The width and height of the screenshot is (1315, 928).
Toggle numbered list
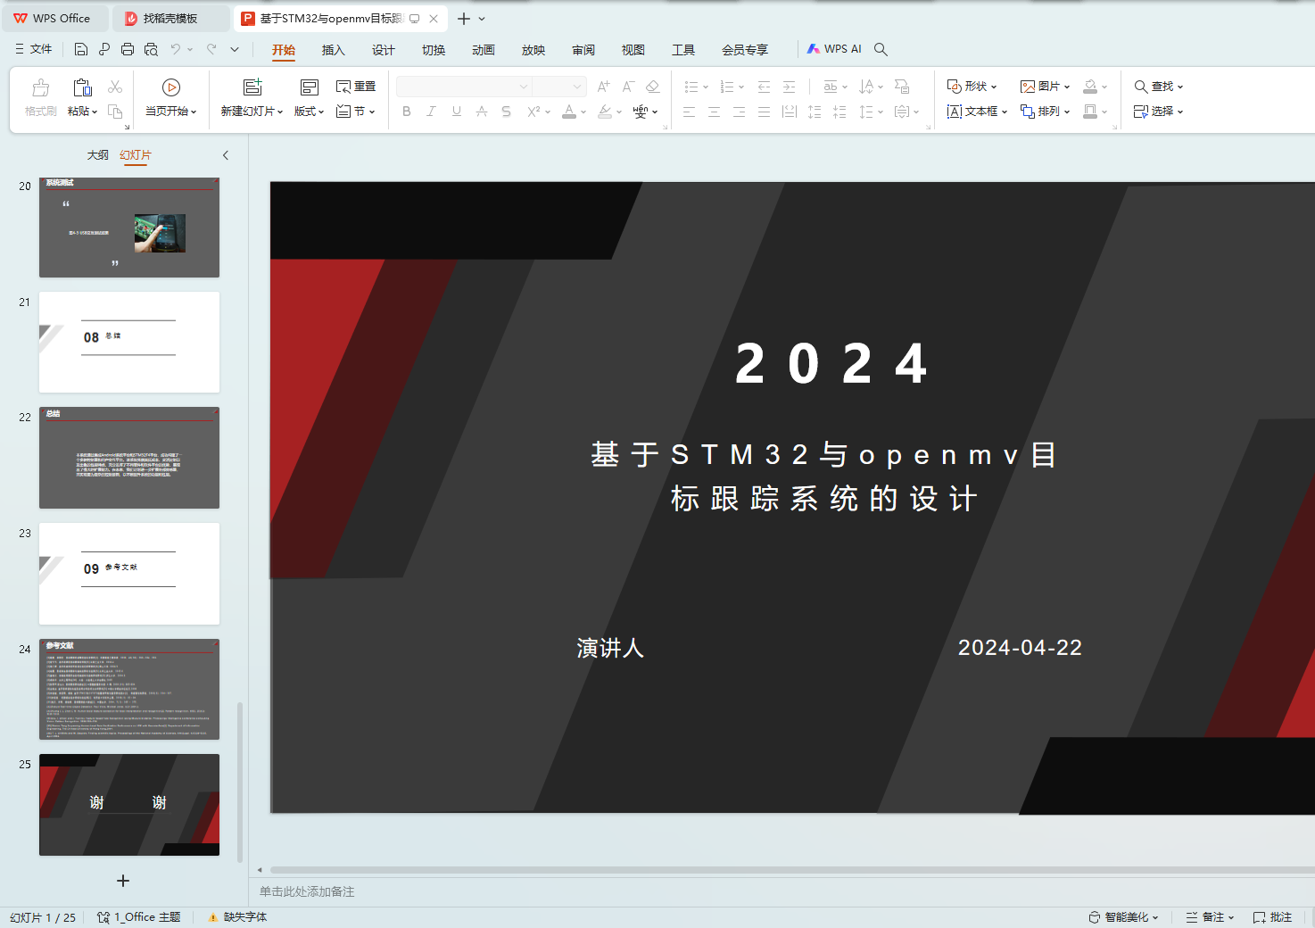coord(727,87)
